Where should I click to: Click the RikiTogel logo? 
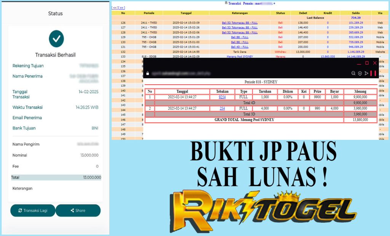[x=264, y=212]
